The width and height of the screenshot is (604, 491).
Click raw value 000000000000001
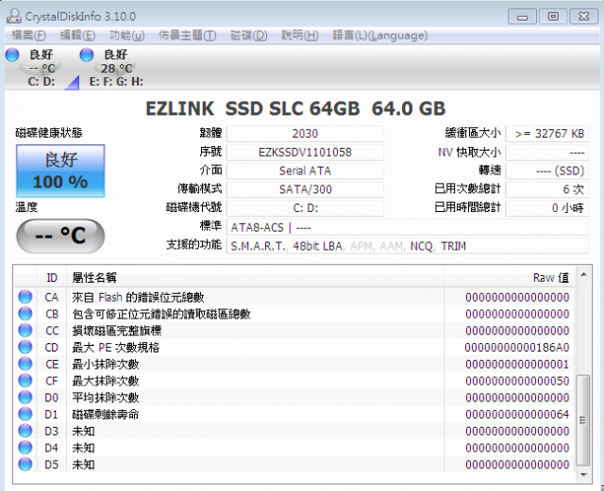coord(517,365)
